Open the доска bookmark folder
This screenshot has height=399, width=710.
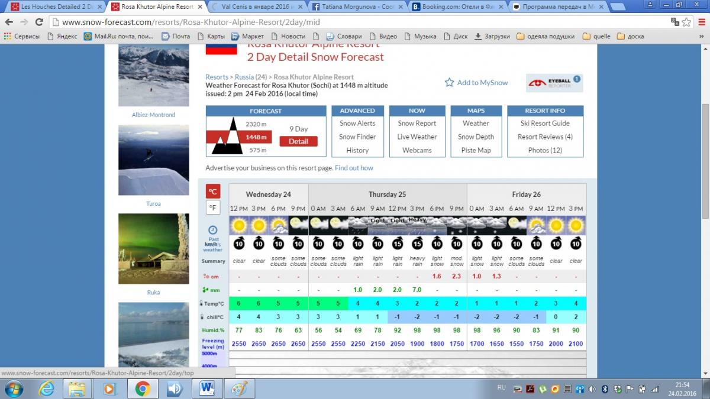(x=630, y=36)
